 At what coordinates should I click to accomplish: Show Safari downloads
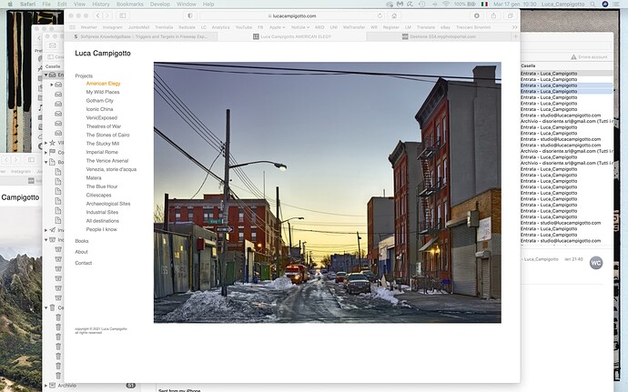pyautogui.click(x=477, y=15)
